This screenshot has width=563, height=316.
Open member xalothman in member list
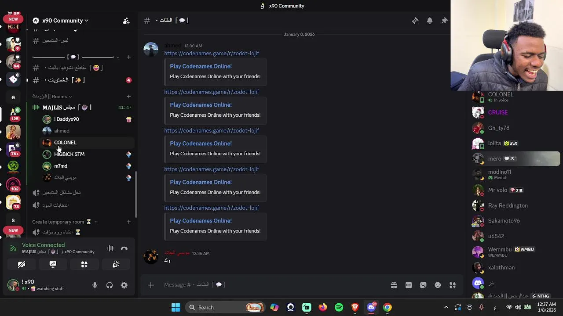pos(513,267)
